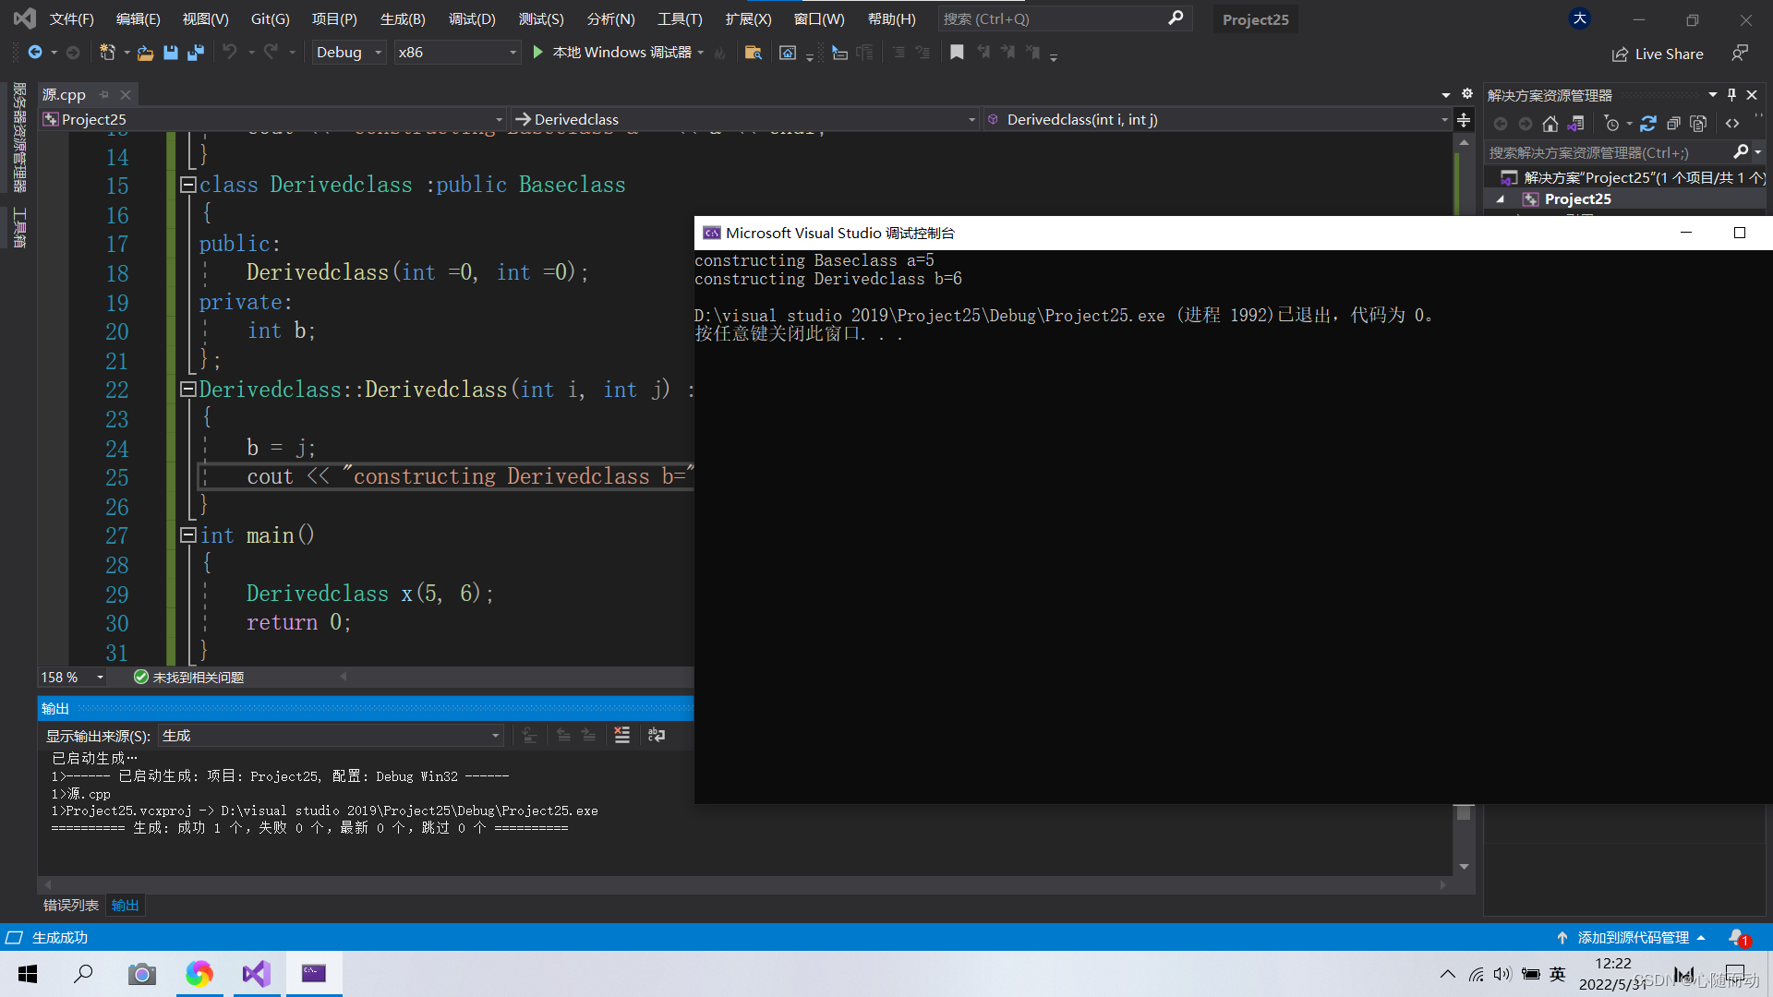Image resolution: width=1773 pixels, height=997 pixels.
Task: Open the Debug configuration dropdown
Action: (x=348, y=53)
